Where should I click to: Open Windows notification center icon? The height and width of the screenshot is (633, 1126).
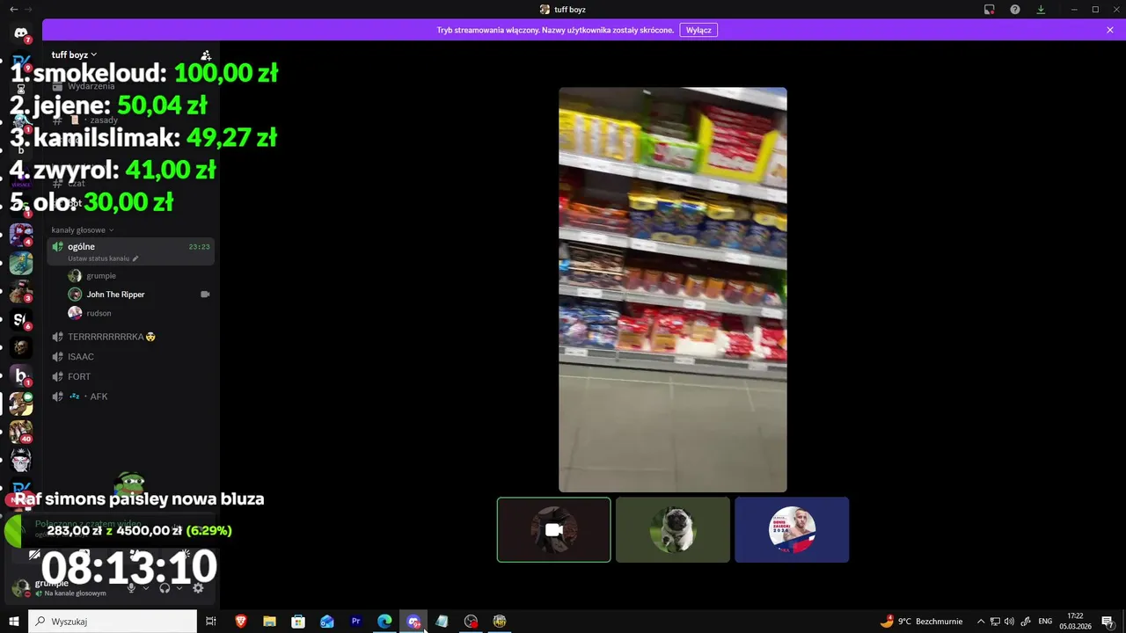[x=1108, y=622]
